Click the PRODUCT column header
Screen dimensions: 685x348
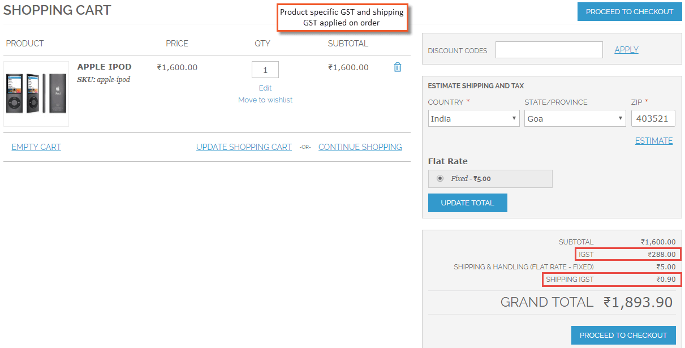pos(25,44)
